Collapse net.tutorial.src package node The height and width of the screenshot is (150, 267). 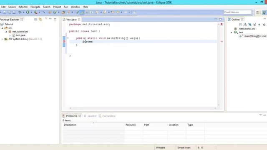pos(6,32)
